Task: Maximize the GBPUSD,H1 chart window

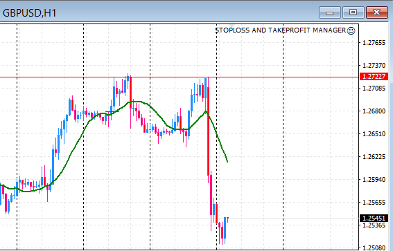Action: pyautogui.click(x=353, y=12)
